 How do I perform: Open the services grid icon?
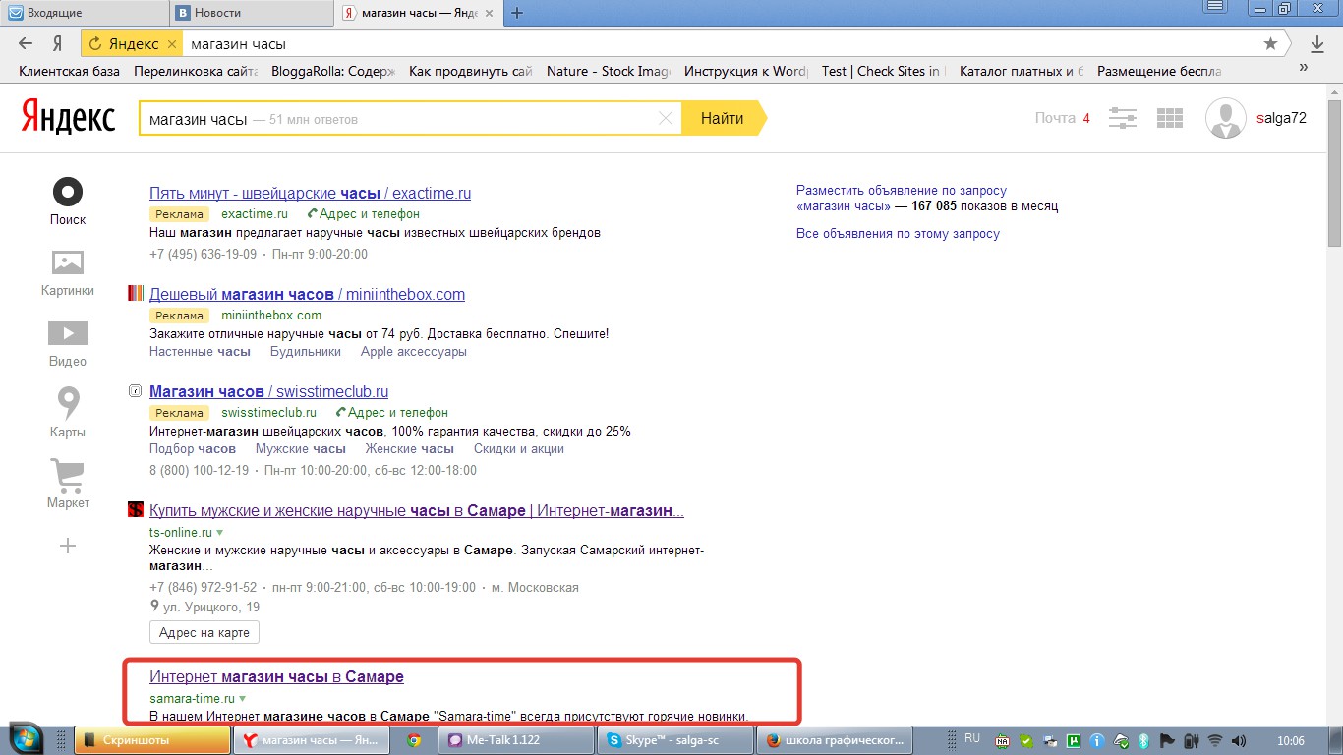coord(1170,118)
